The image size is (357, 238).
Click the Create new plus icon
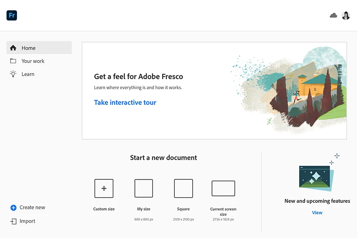(x=13, y=208)
